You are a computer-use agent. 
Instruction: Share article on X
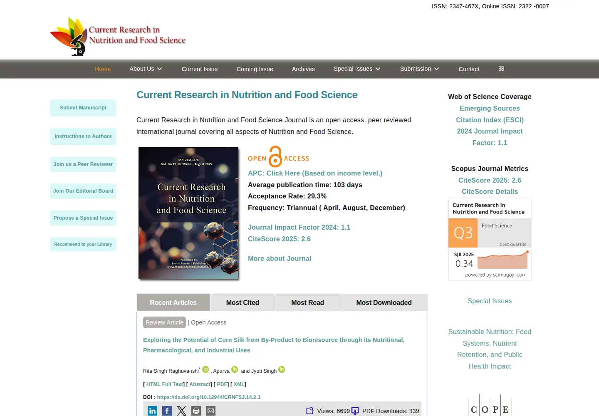click(x=181, y=411)
